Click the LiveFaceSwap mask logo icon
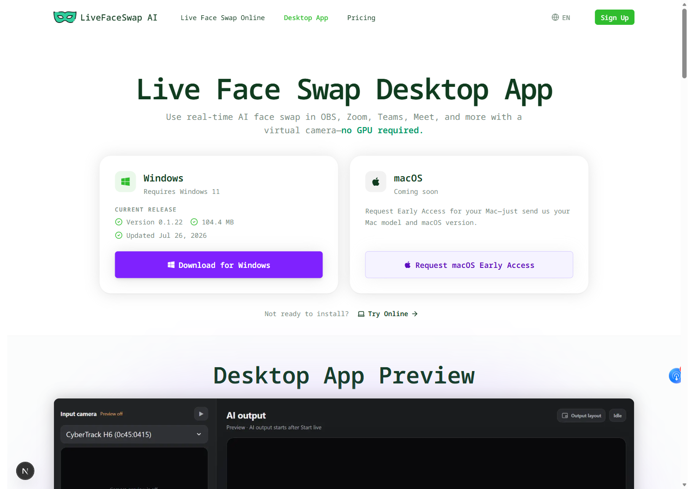The image size is (688, 489). 65,18
